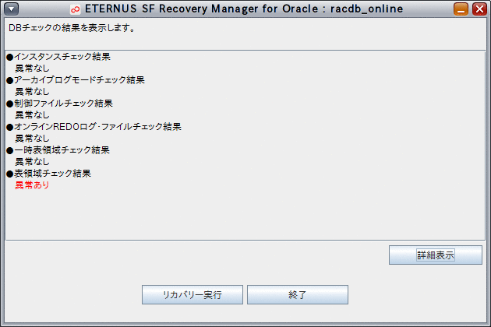Select the 表領域チェック結果 heading
The width and height of the screenshot is (491, 327).
click(x=48, y=174)
